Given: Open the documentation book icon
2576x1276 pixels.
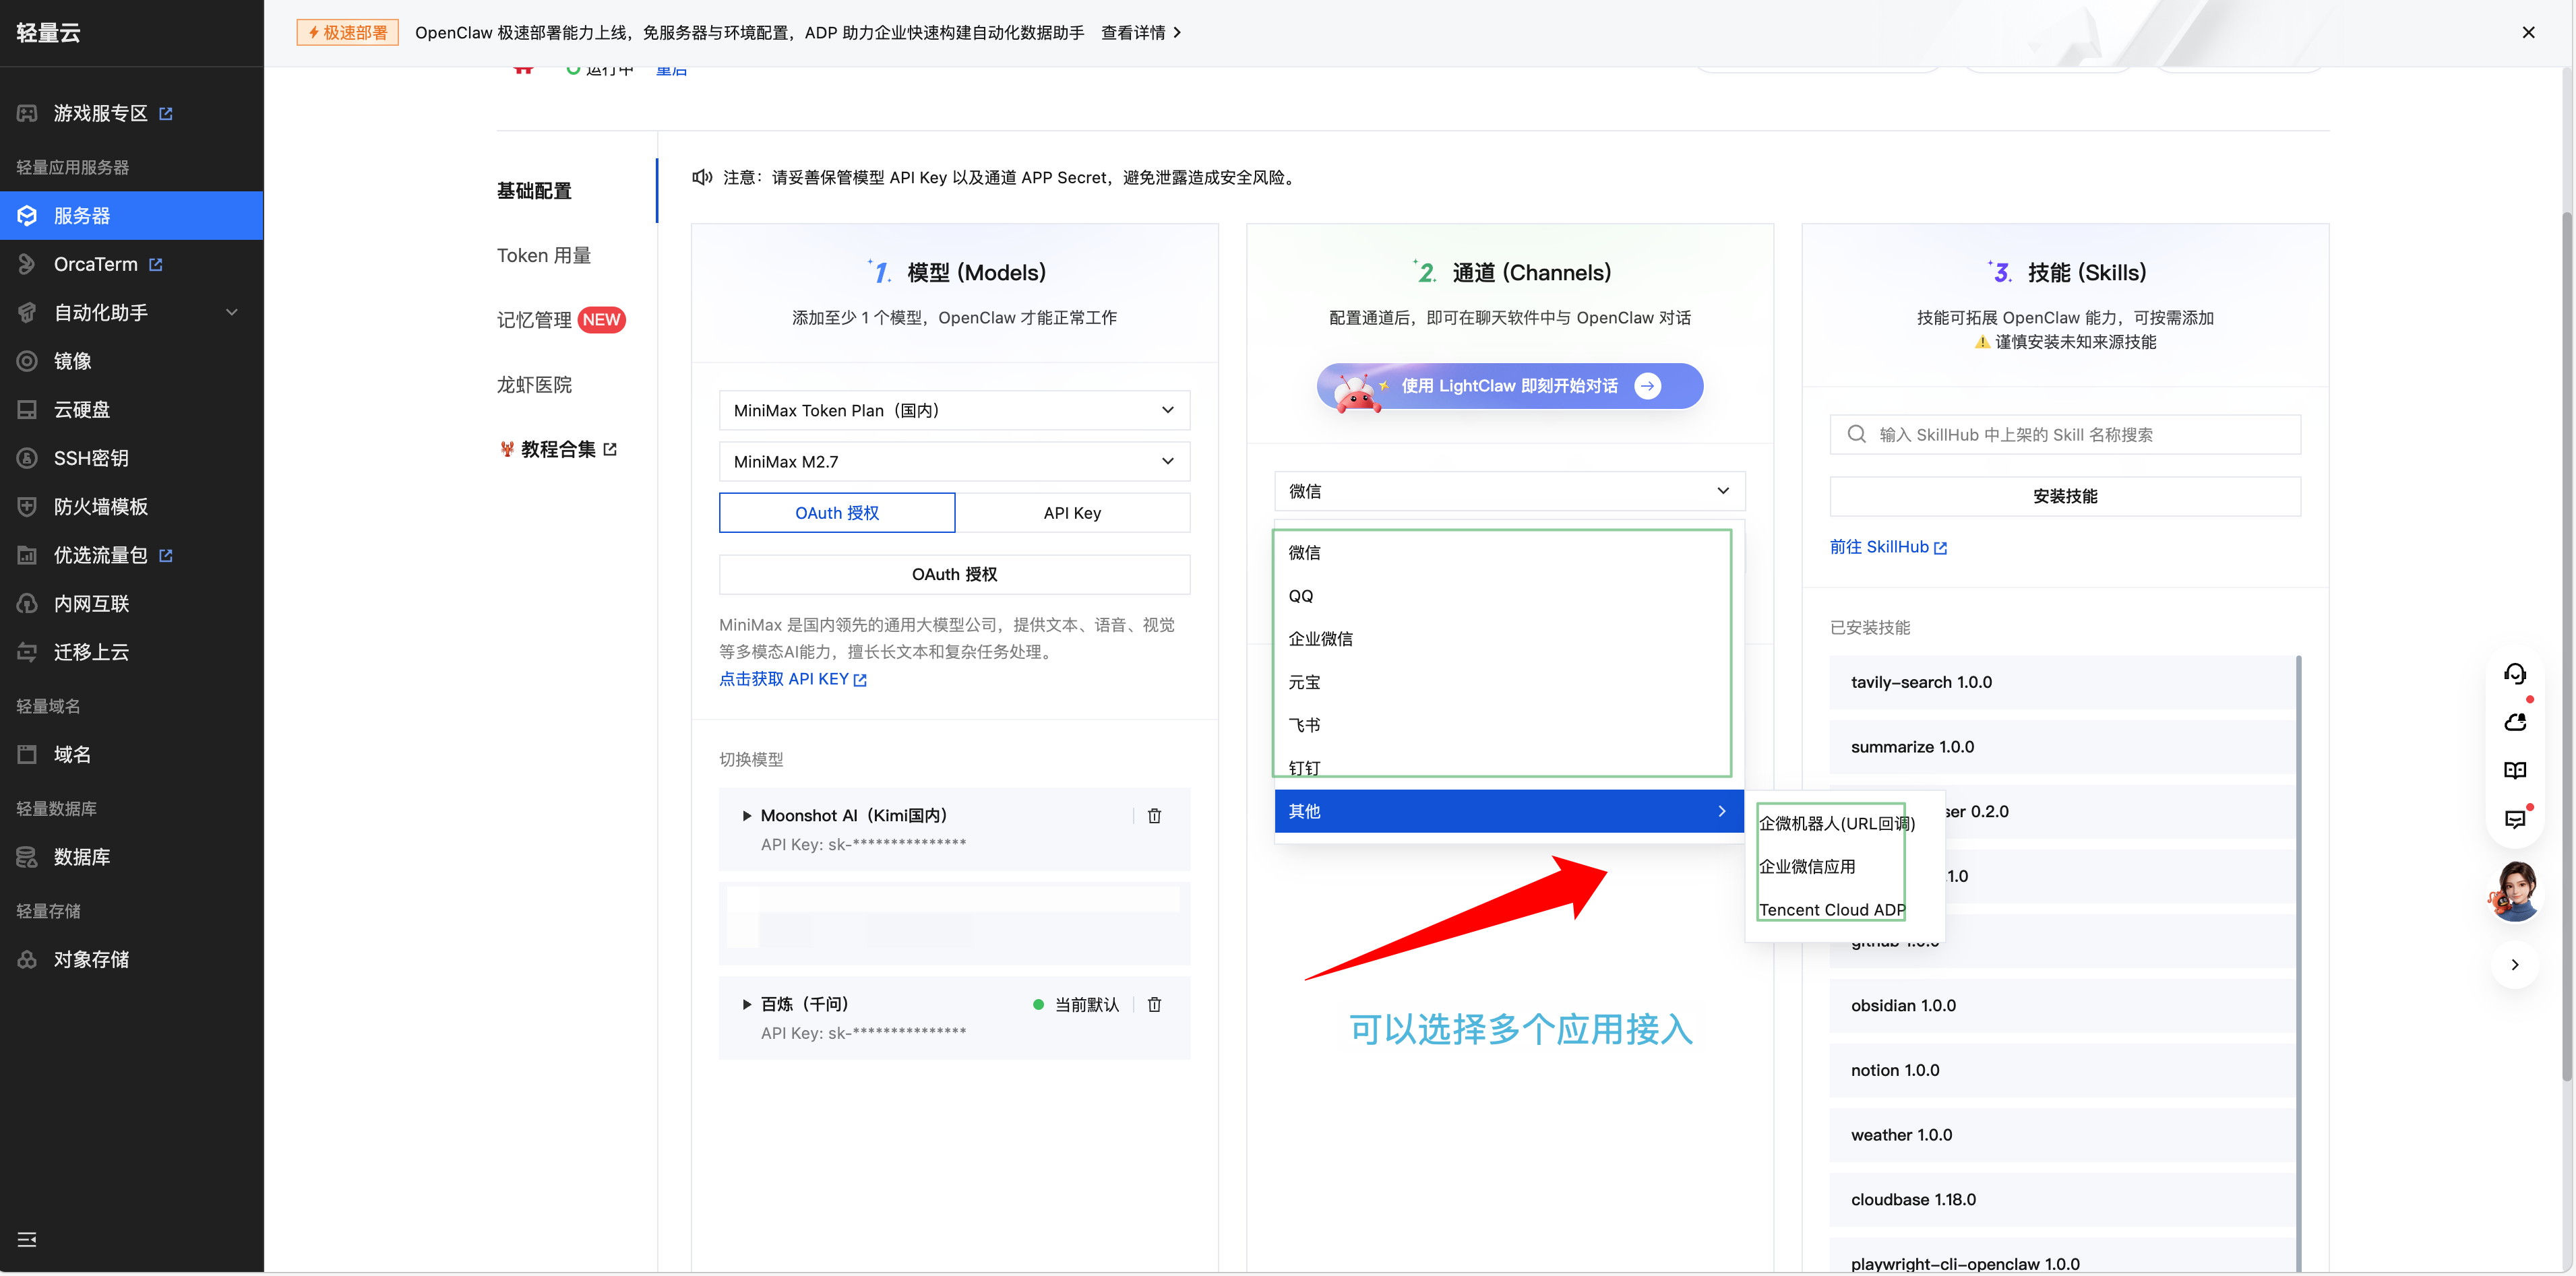Looking at the screenshot, I should click(2515, 771).
